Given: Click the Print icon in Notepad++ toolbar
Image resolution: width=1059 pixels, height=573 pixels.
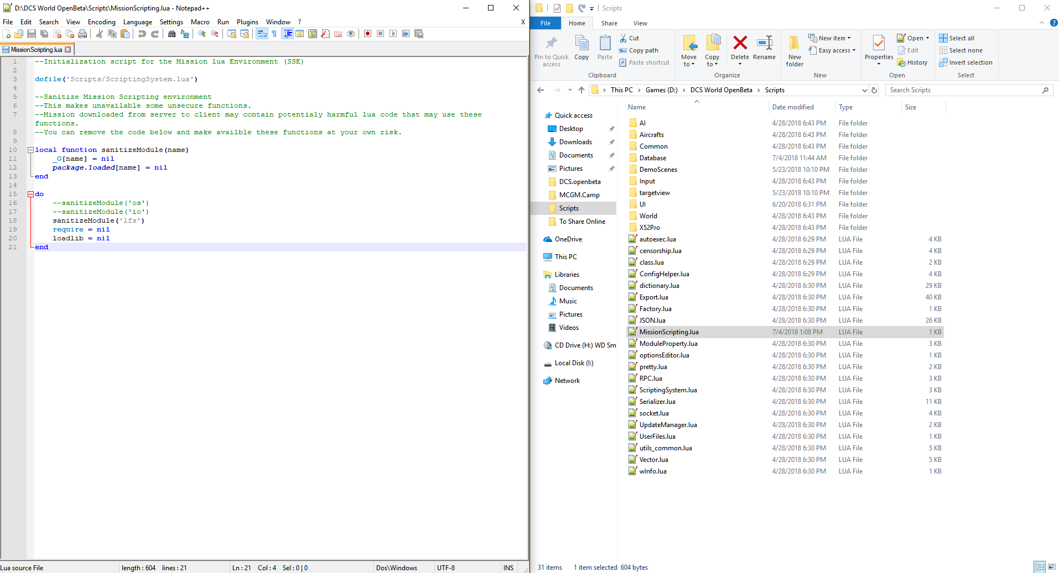Looking at the screenshot, I should click(82, 34).
